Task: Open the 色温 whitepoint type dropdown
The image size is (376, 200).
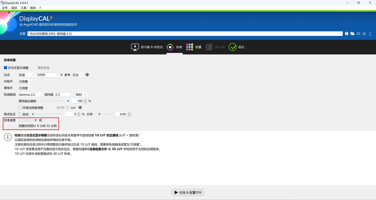Action: pyautogui.click(x=27, y=75)
